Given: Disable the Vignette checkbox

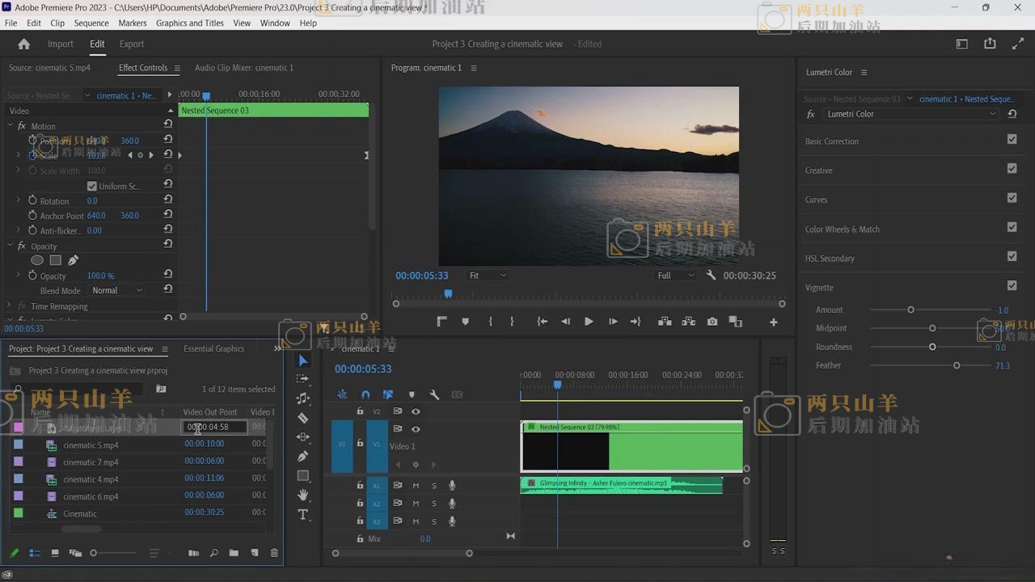Looking at the screenshot, I should 1012,286.
